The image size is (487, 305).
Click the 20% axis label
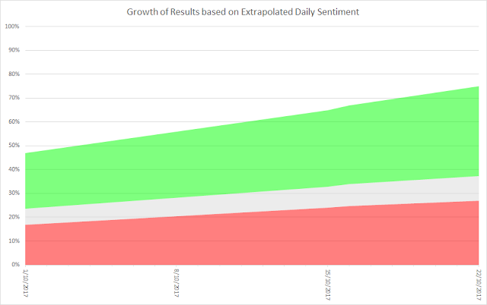[14, 217]
